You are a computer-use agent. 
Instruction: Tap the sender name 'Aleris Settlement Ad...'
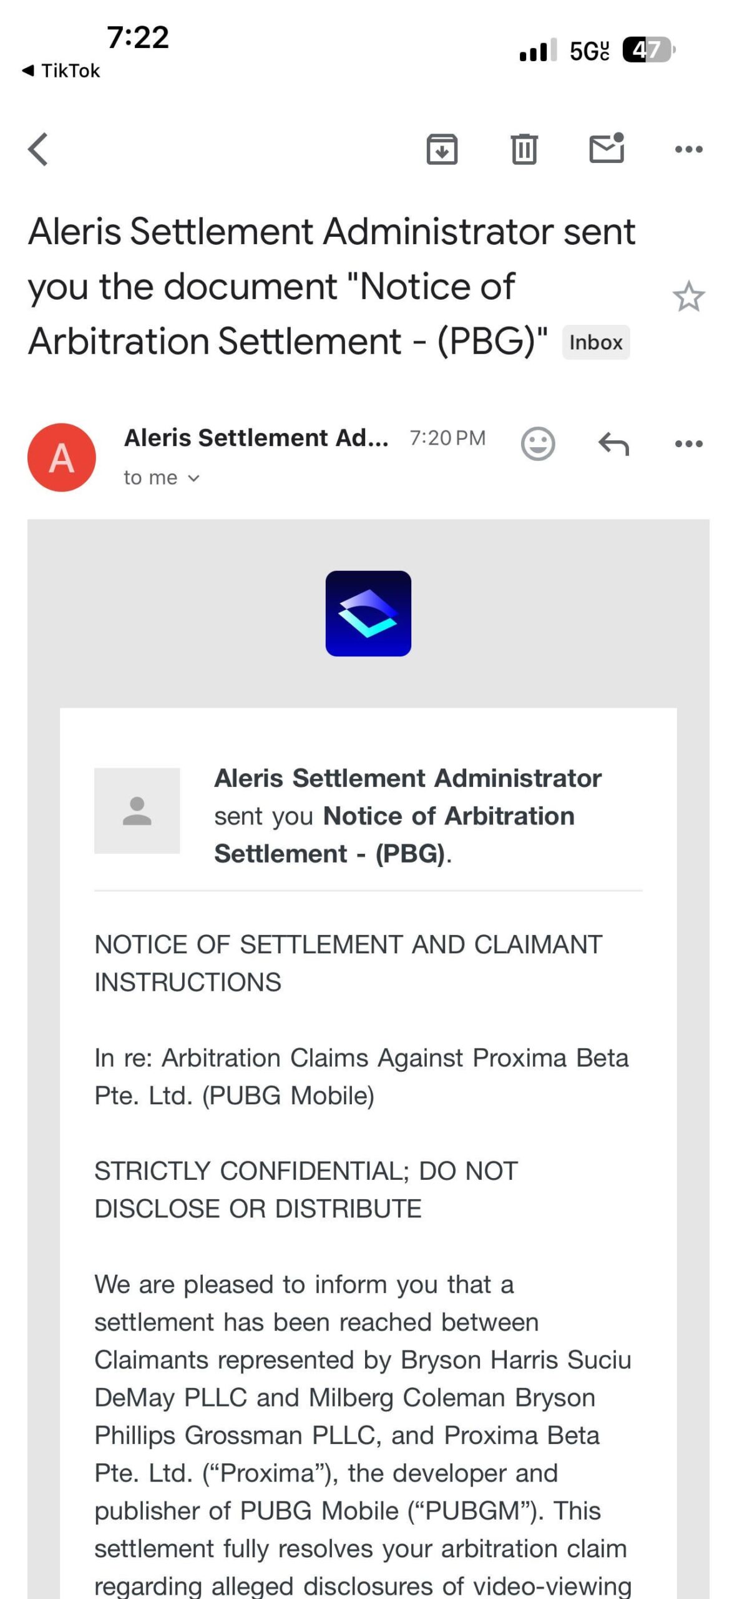tap(256, 438)
